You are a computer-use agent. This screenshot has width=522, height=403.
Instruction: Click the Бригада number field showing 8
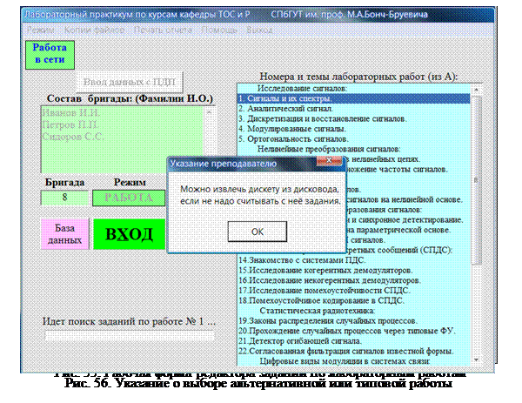[x=64, y=198]
